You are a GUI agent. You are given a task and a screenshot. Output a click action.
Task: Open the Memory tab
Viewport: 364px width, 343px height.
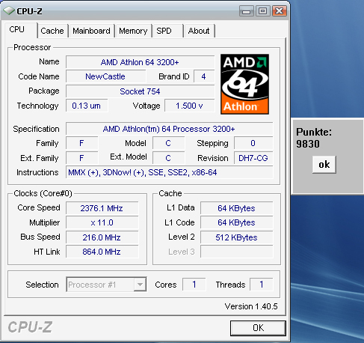[x=133, y=31]
